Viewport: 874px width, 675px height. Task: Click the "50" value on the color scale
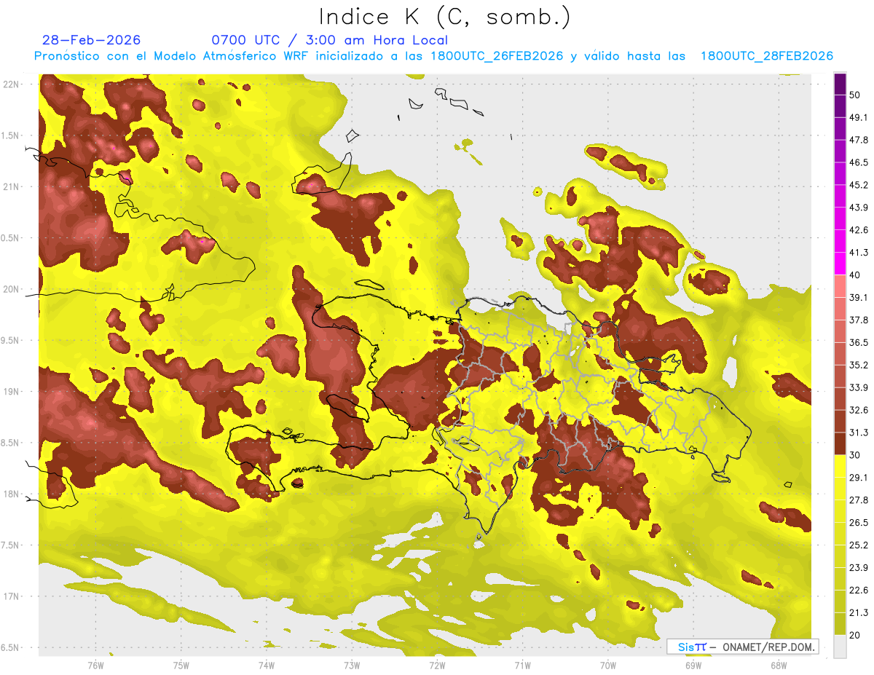pyautogui.click(x=855, y=95)
